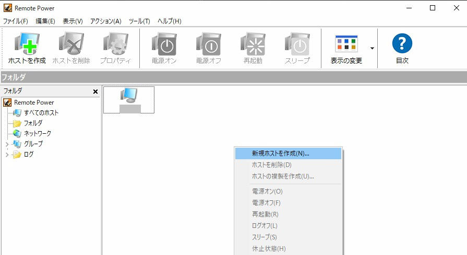Click the ホストを作成 toolbar icon

pos(27,48)
